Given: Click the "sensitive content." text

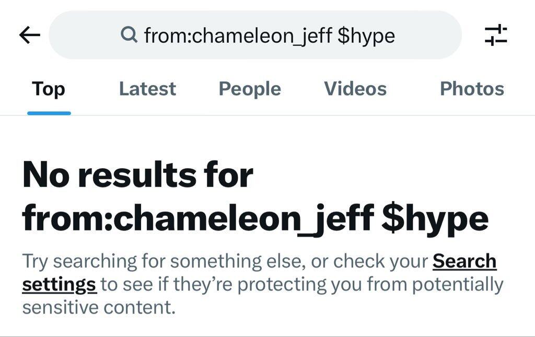Looking at the screenshot, I should 98,307.
